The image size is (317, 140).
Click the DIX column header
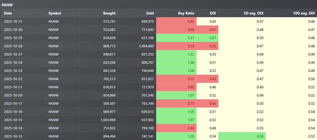pyautogui.click(x=212, y=13)
